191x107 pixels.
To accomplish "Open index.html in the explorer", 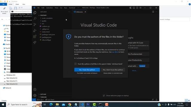I will point(46,32).
